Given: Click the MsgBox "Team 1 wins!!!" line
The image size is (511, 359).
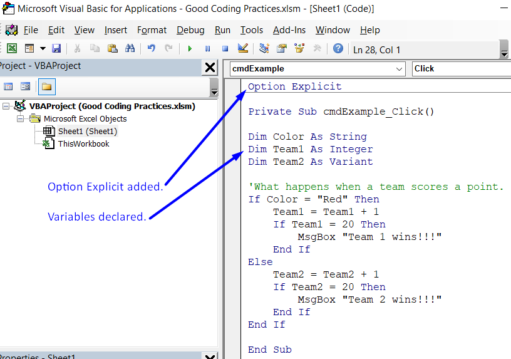Looking at the screenshot, I should coord(369,237).
